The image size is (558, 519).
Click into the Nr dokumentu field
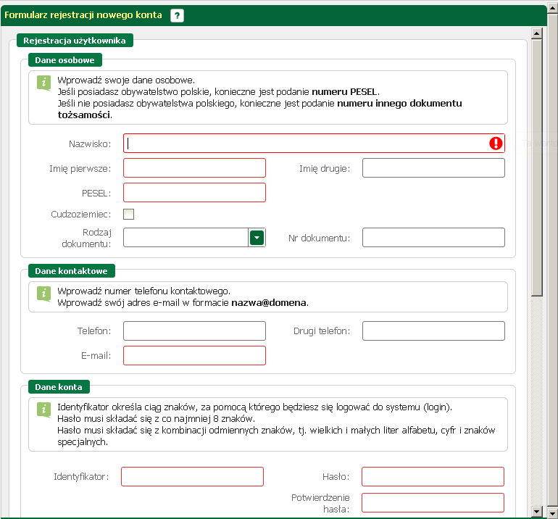click(433, 238)
